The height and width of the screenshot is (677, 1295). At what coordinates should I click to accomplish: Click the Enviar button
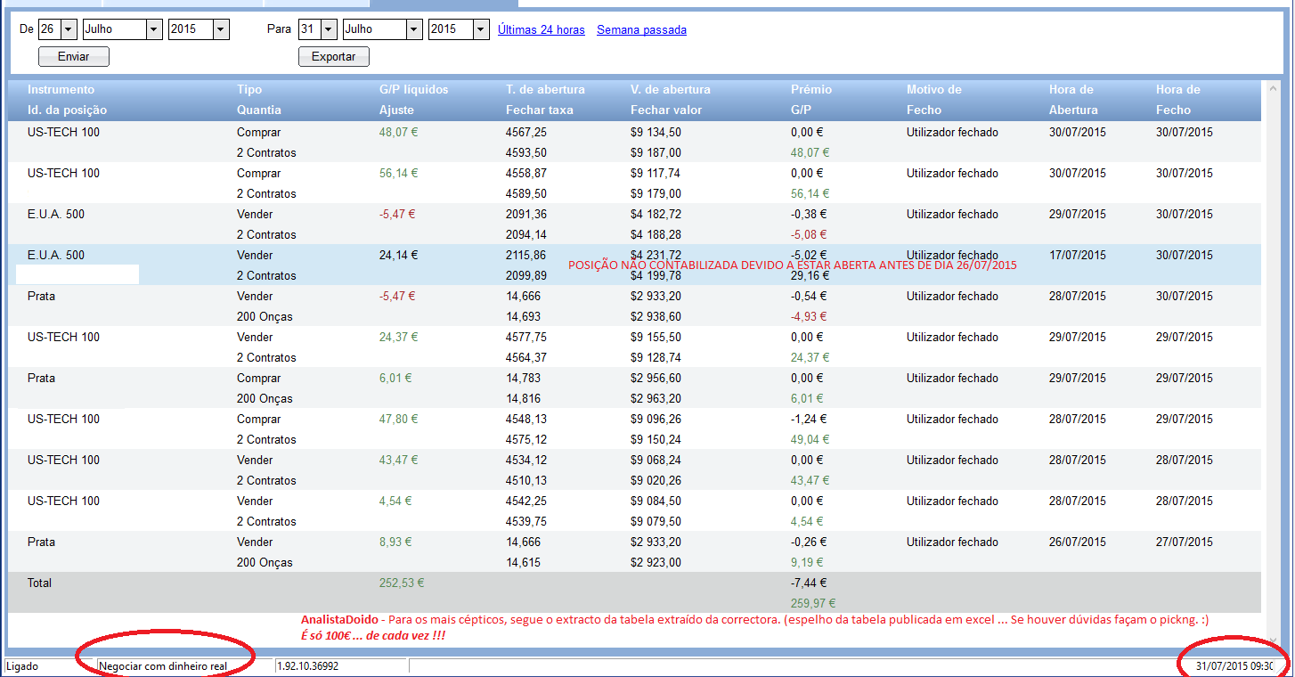73,57
